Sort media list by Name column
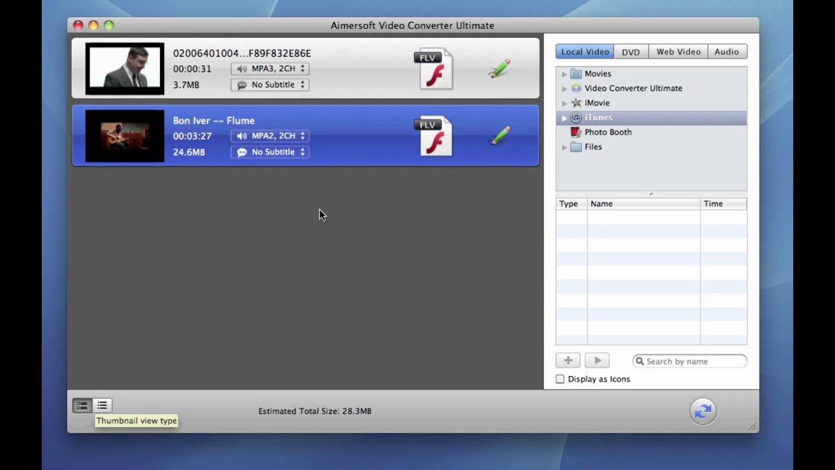This screenshot has width=835, height=470. (x=644, y=204)
